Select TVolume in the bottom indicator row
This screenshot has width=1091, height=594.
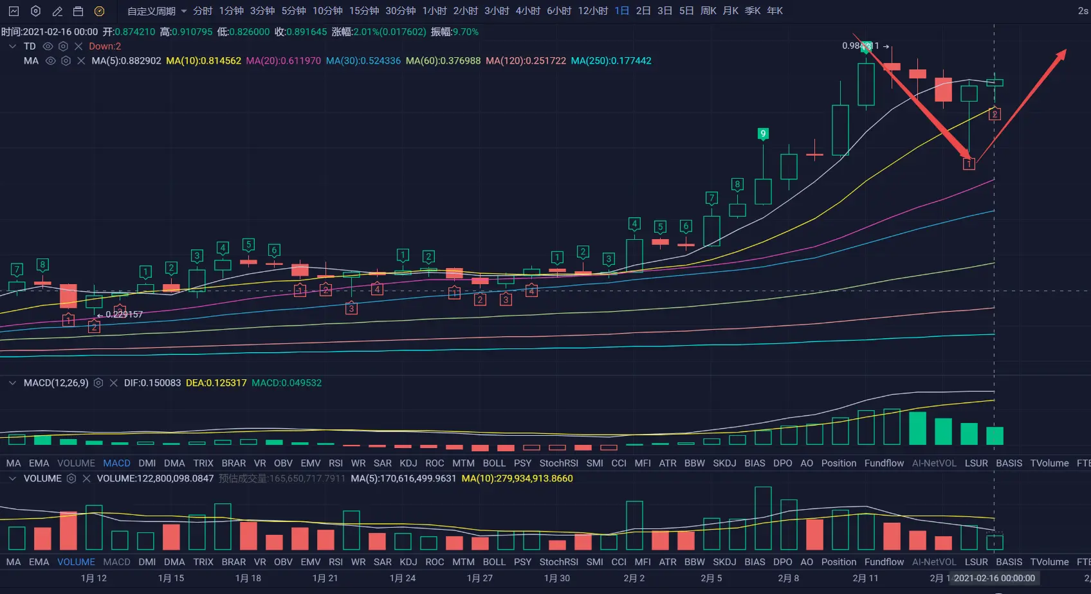1049,562
